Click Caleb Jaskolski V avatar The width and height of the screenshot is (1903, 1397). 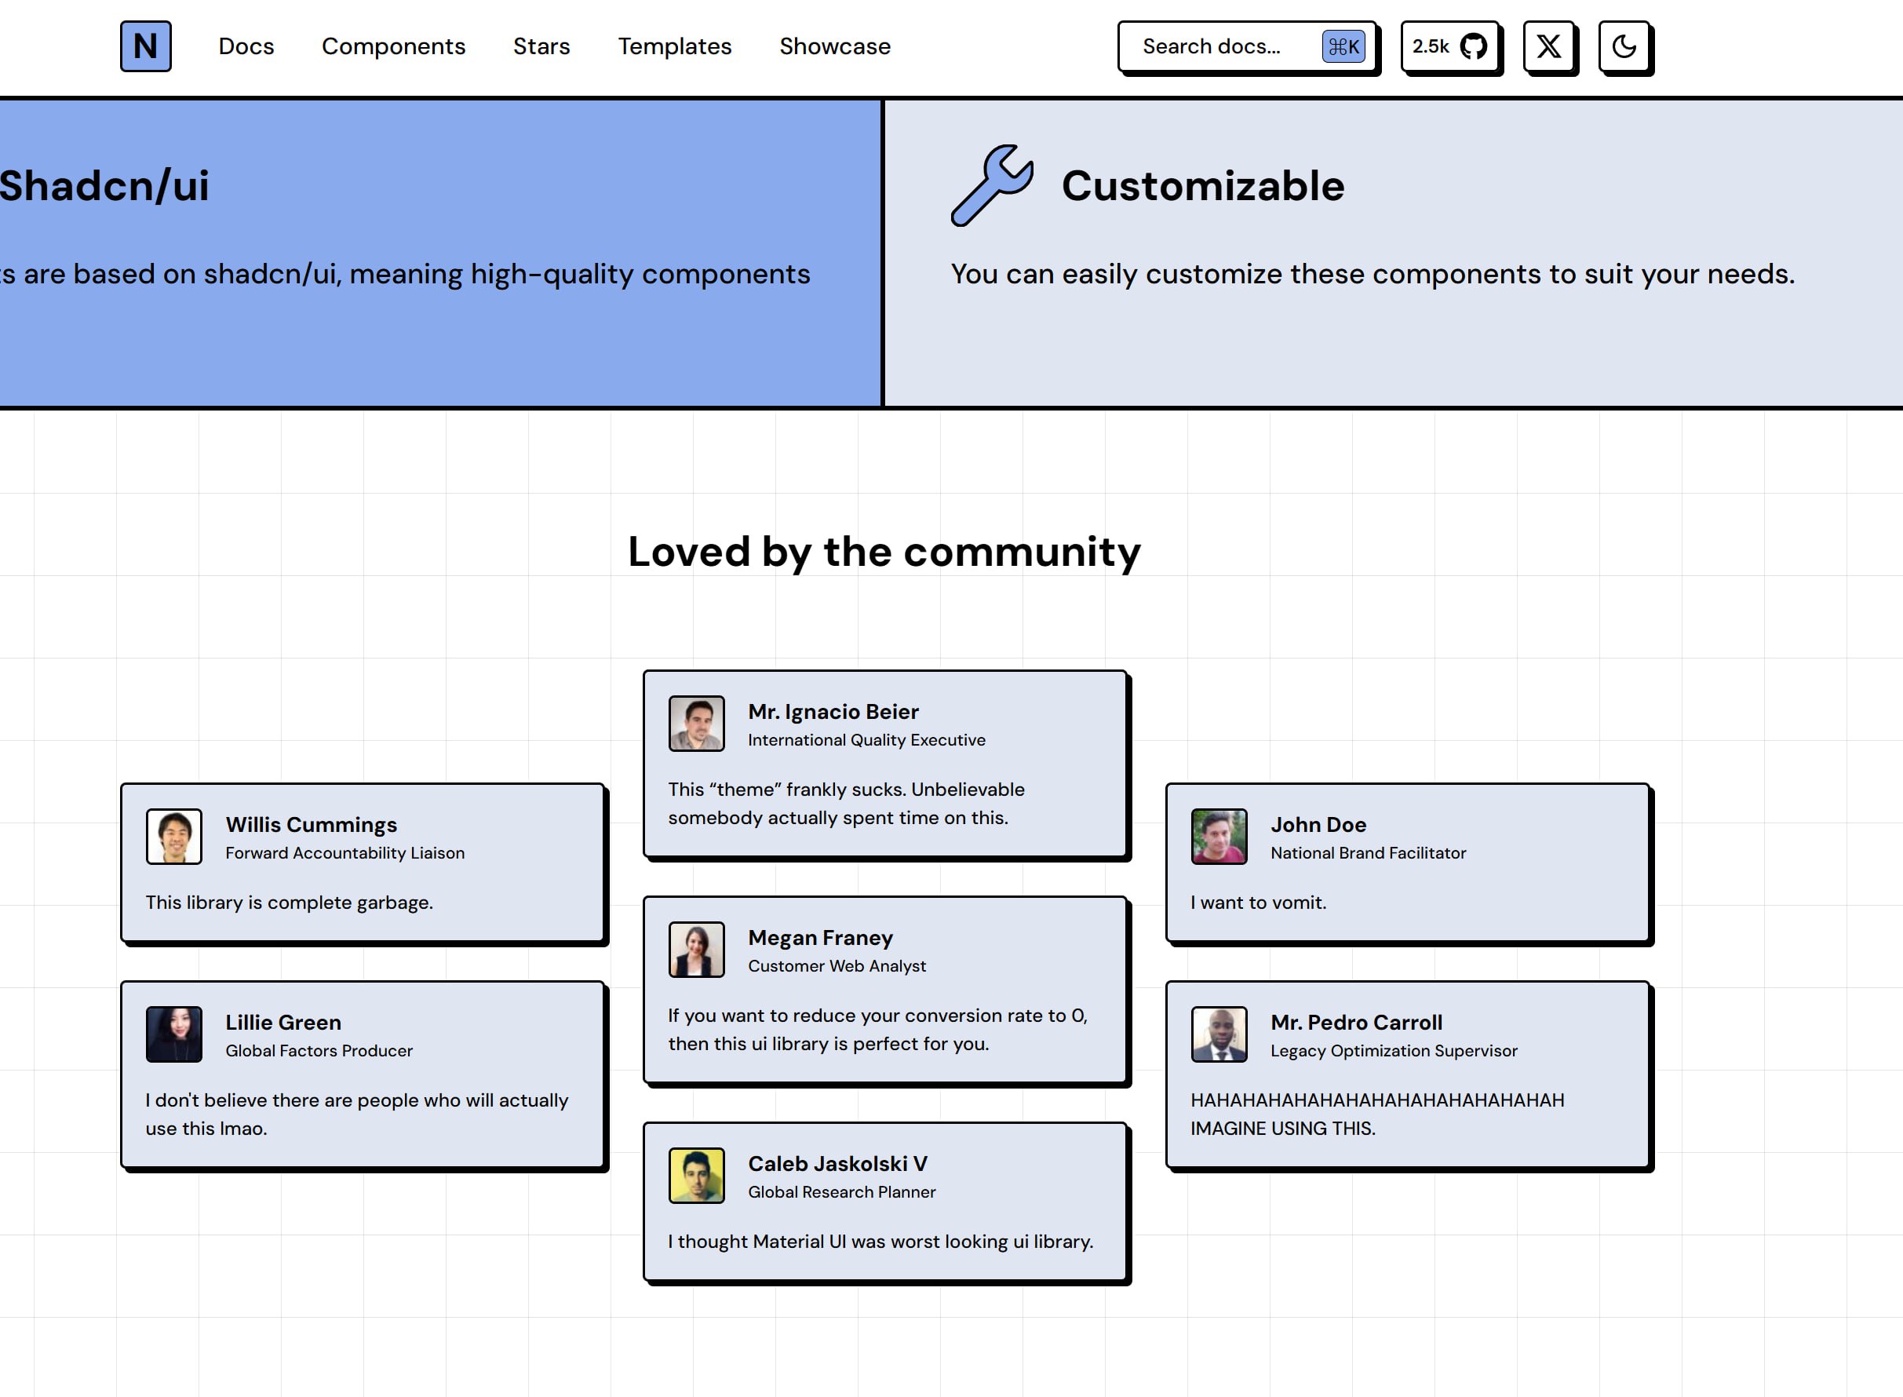pyautogui.click(x=697, y=1176)
